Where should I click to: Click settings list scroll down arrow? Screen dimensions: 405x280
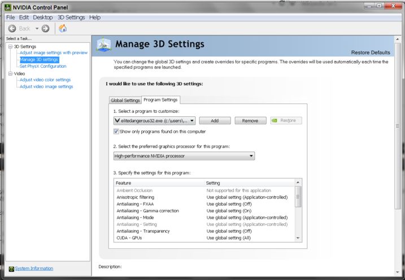click(298, 238)
